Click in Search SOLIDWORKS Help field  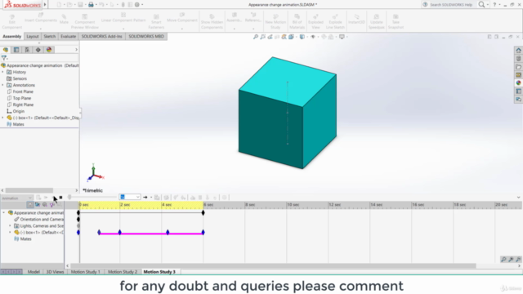point(451,5)
